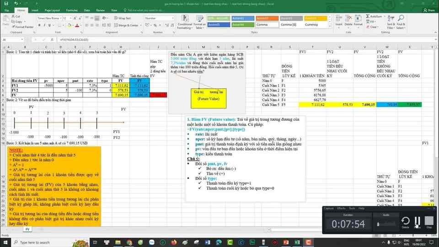This screenshot has height=247, width=439.
Task: Open the Delete cells command
Action: pyautogui.click(x=348, y=21)
